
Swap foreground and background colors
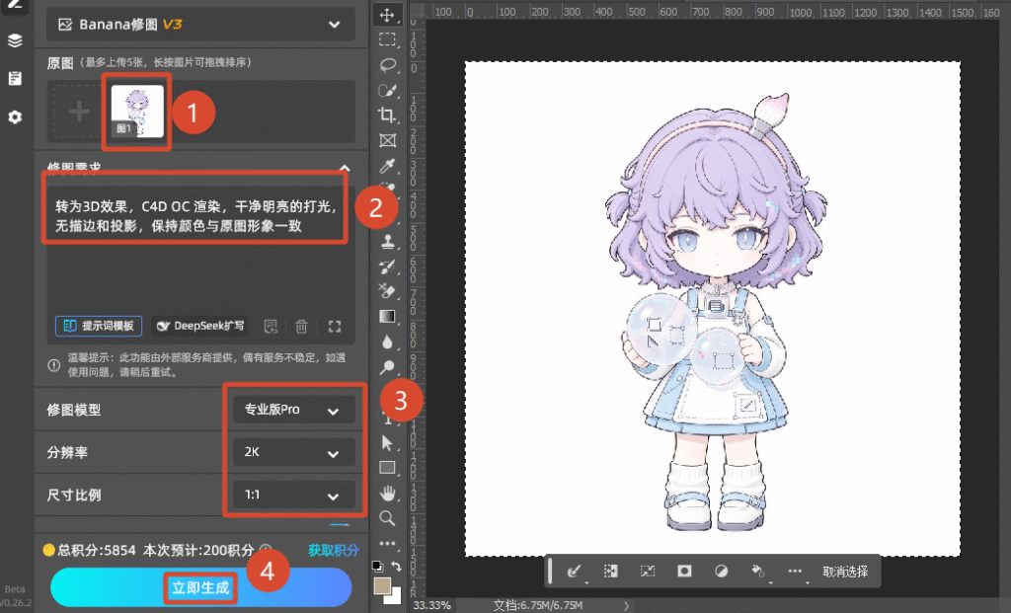[x=397, y=567]
